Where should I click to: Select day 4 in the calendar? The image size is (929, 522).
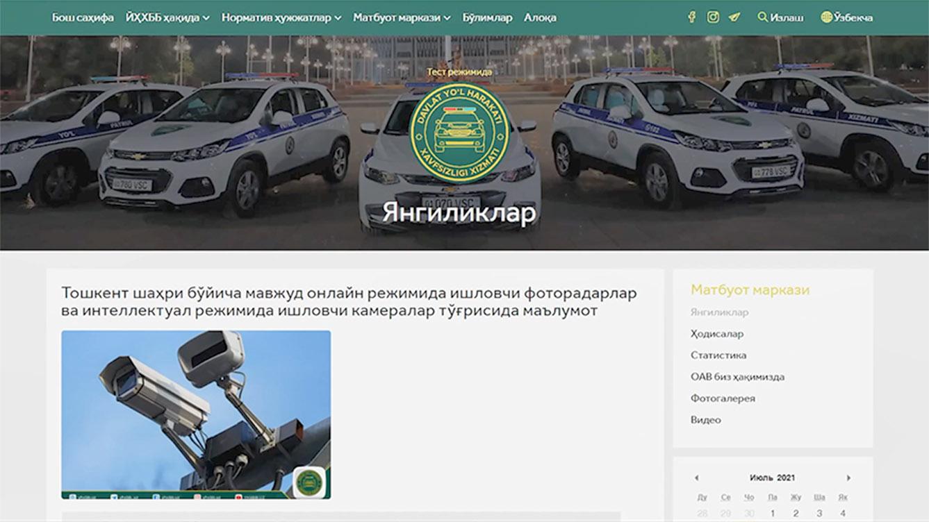(x=843, y=514)
